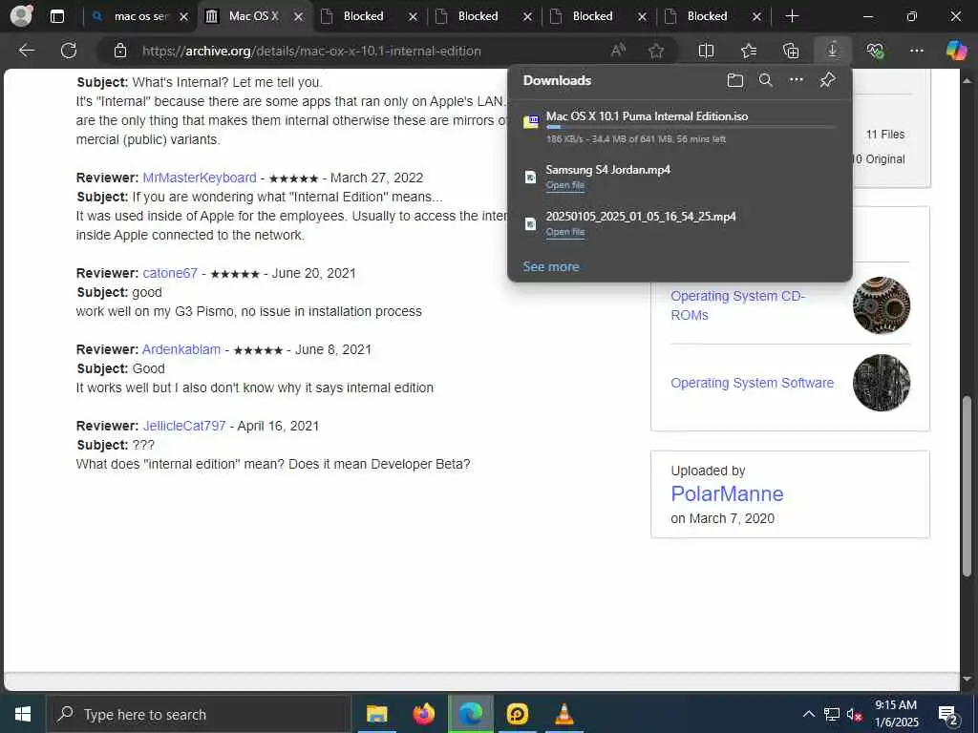Open VLC media player from the taskbar
978x733 pixels.
coord(563,714)
